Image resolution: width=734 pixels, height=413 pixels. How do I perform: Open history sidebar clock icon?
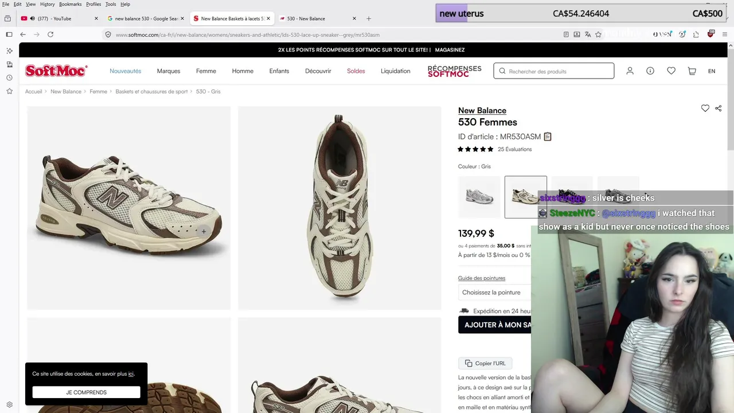(x=9, y=77)
